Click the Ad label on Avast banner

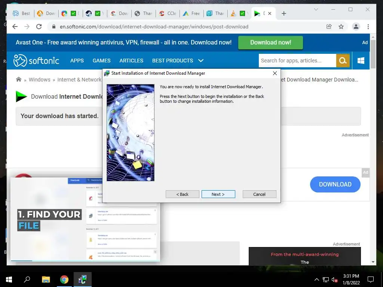tap(365, 43)
